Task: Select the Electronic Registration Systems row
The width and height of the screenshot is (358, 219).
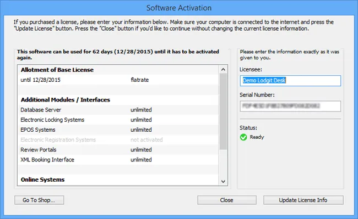Action: coord(118,140)
